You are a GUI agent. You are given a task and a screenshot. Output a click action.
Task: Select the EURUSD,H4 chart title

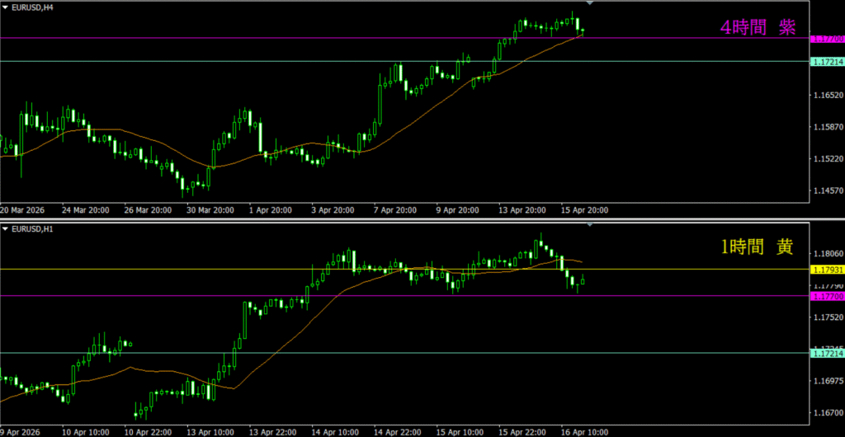coord(32,7)
